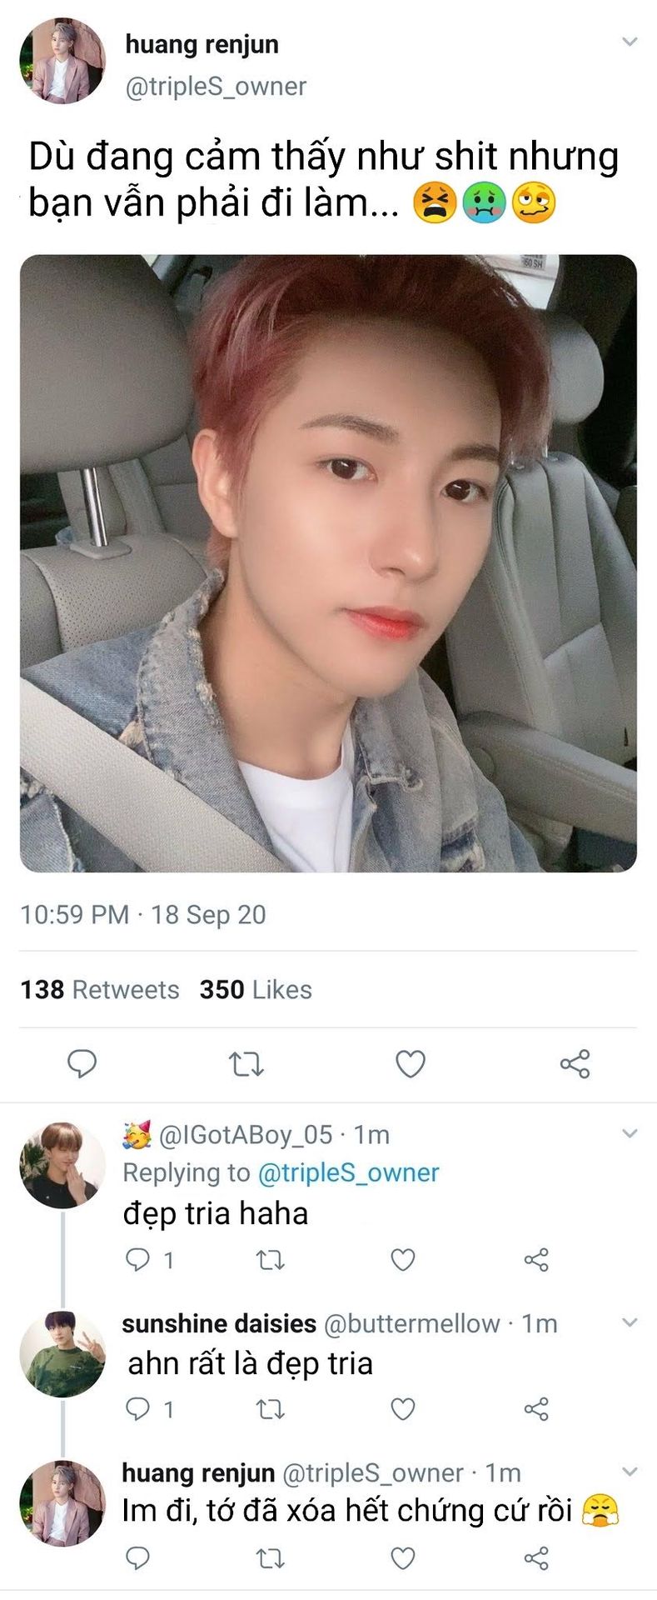Expand options for sunshine daisies reply

pyautogui.click(x=630, y=1322)
